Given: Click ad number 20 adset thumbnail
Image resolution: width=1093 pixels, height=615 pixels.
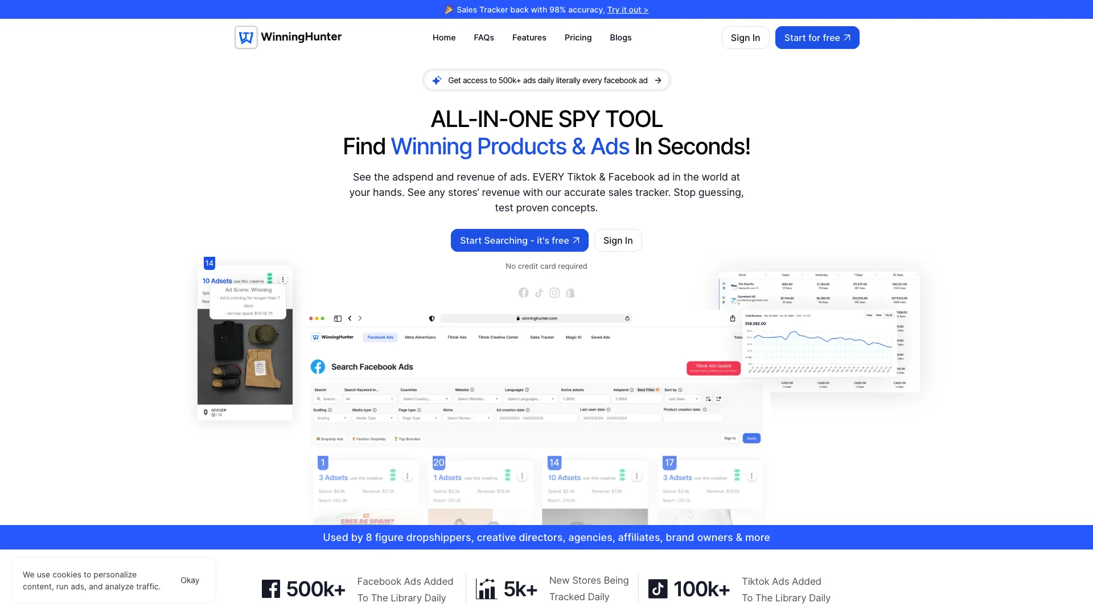Looking at the screenshot, I should coord(460,519).
